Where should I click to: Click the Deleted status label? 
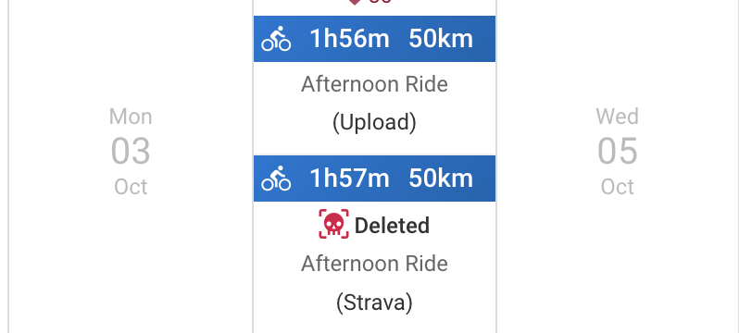point(392,225)
